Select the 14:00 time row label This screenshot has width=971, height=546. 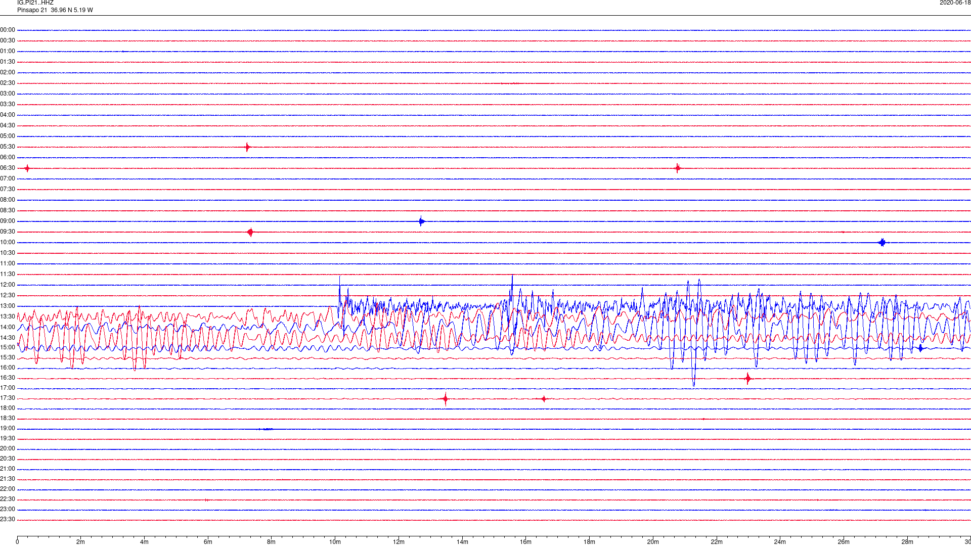tap(8, 327)
